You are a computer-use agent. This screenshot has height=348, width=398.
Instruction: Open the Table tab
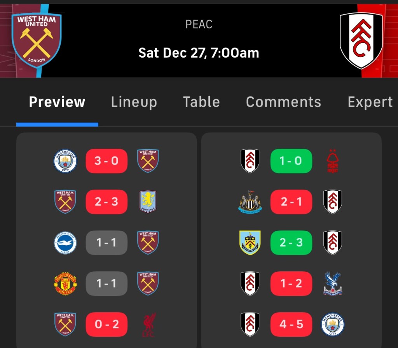(201, 102)
